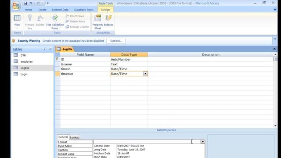Click the Description column header
The height and width of the screenshot is (158, 281).
tap(211, 54)
